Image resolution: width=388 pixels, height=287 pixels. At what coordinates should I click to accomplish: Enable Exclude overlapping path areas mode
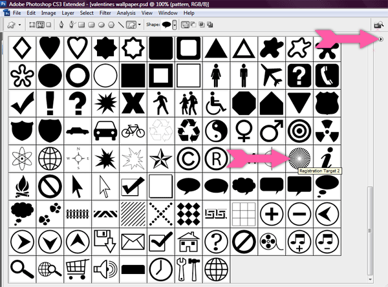210,25
